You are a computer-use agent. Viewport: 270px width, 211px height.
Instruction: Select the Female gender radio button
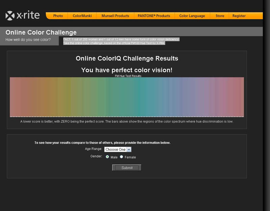pyautogui.click(x=122, y=157)
